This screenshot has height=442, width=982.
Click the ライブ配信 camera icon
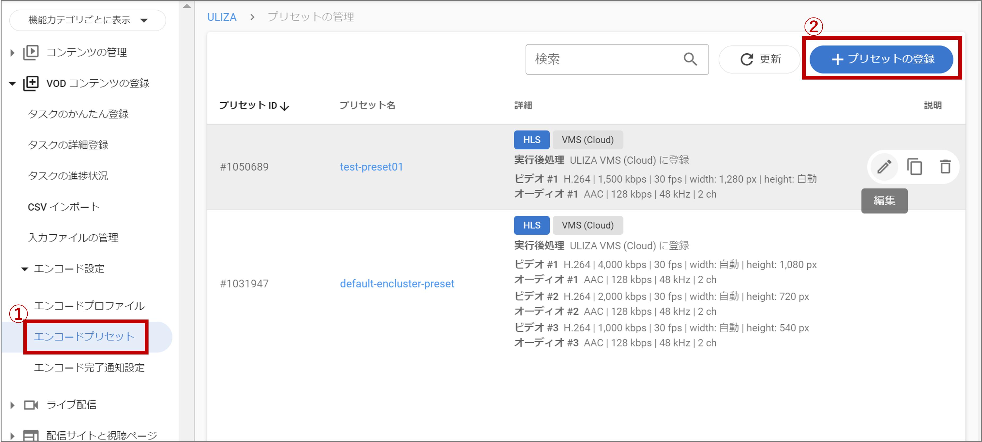click(31, 405)
